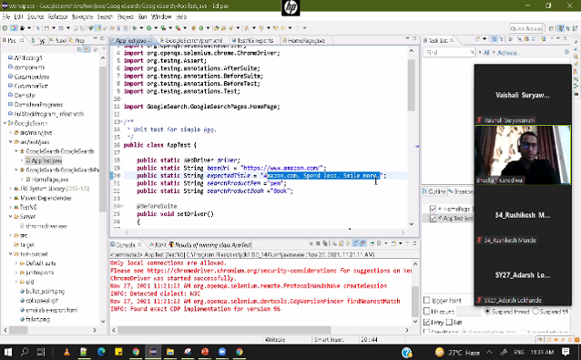This screenshot has width=581, height=360.
Task: Collapse the Server folder
Action: click(11, 217)
